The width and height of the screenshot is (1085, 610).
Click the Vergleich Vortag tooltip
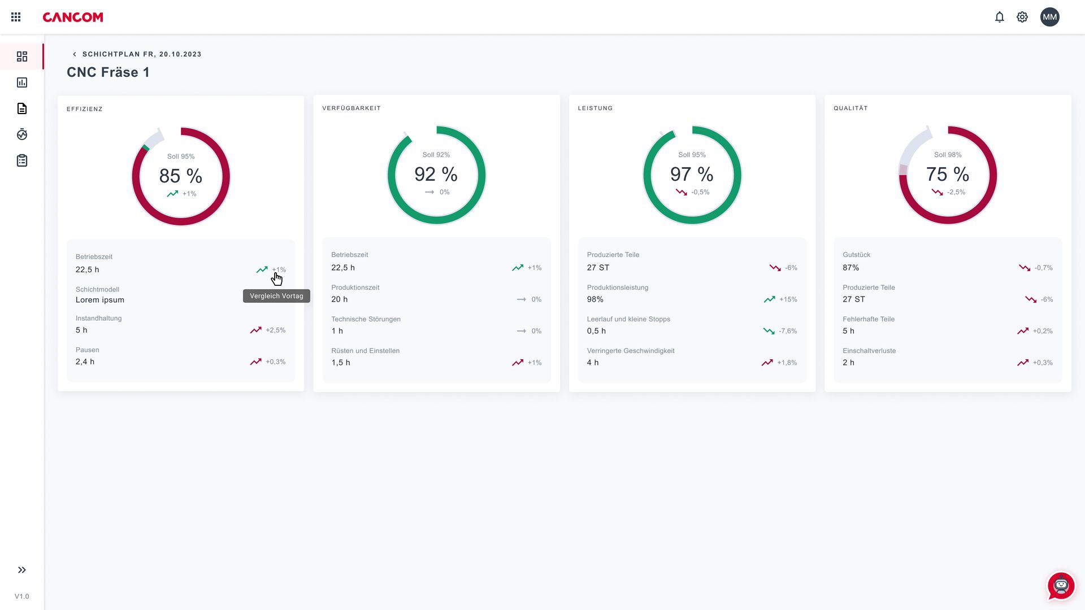276,295
